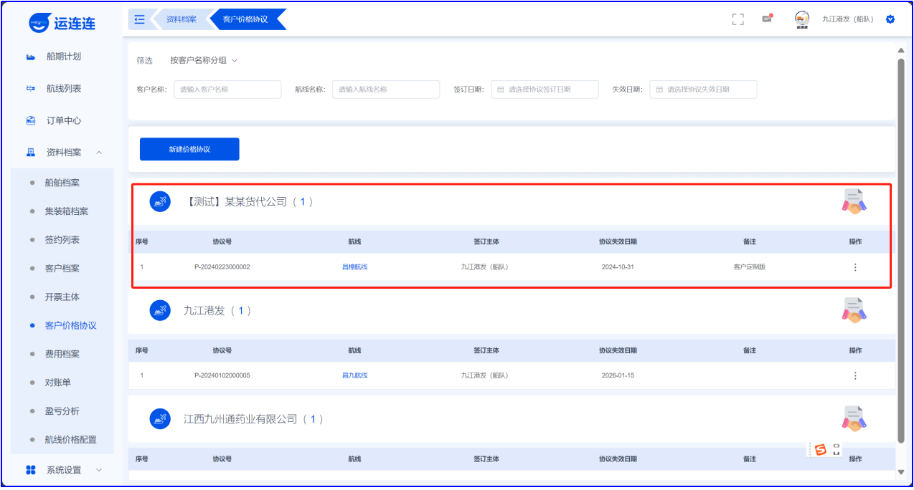
Task: Click the fullscreen toggle icon
Action: click(x=738, y=19)
